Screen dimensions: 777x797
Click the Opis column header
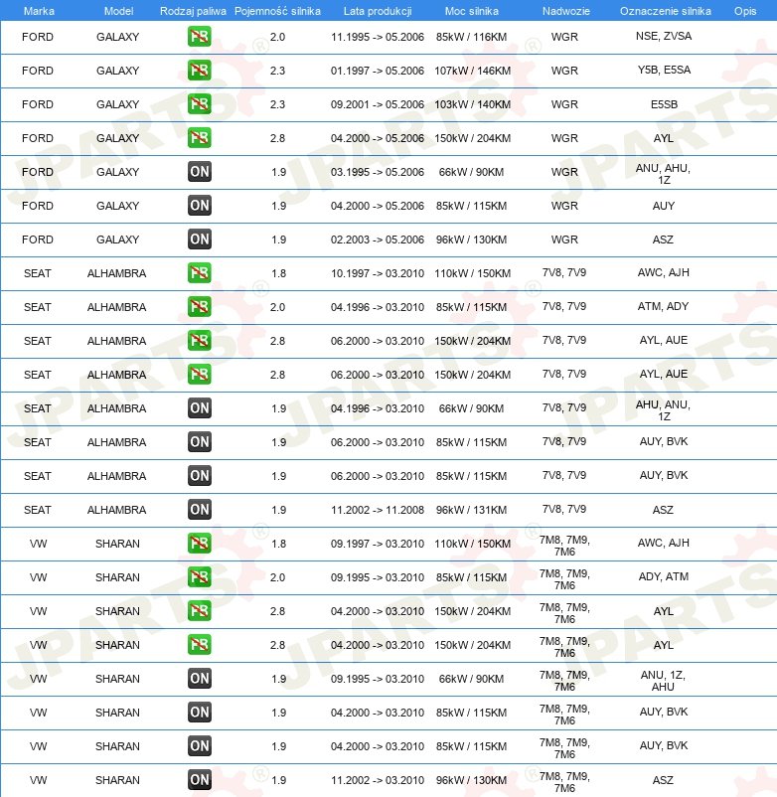745,11
